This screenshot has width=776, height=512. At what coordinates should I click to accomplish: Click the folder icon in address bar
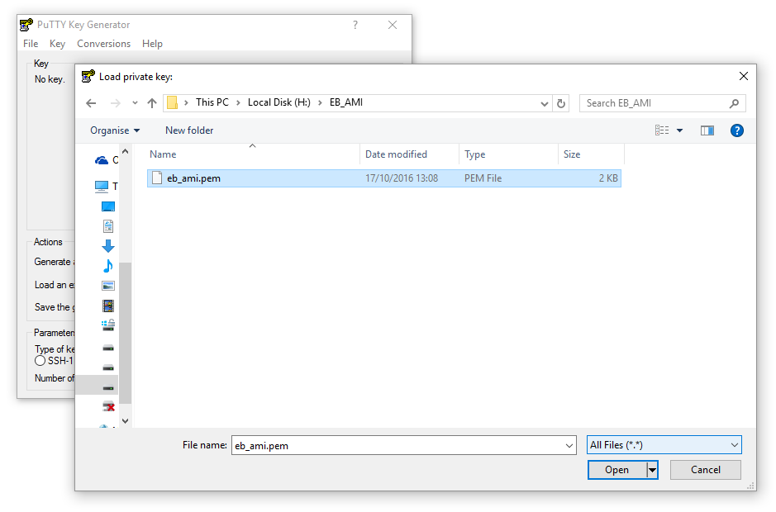[172, 103]
